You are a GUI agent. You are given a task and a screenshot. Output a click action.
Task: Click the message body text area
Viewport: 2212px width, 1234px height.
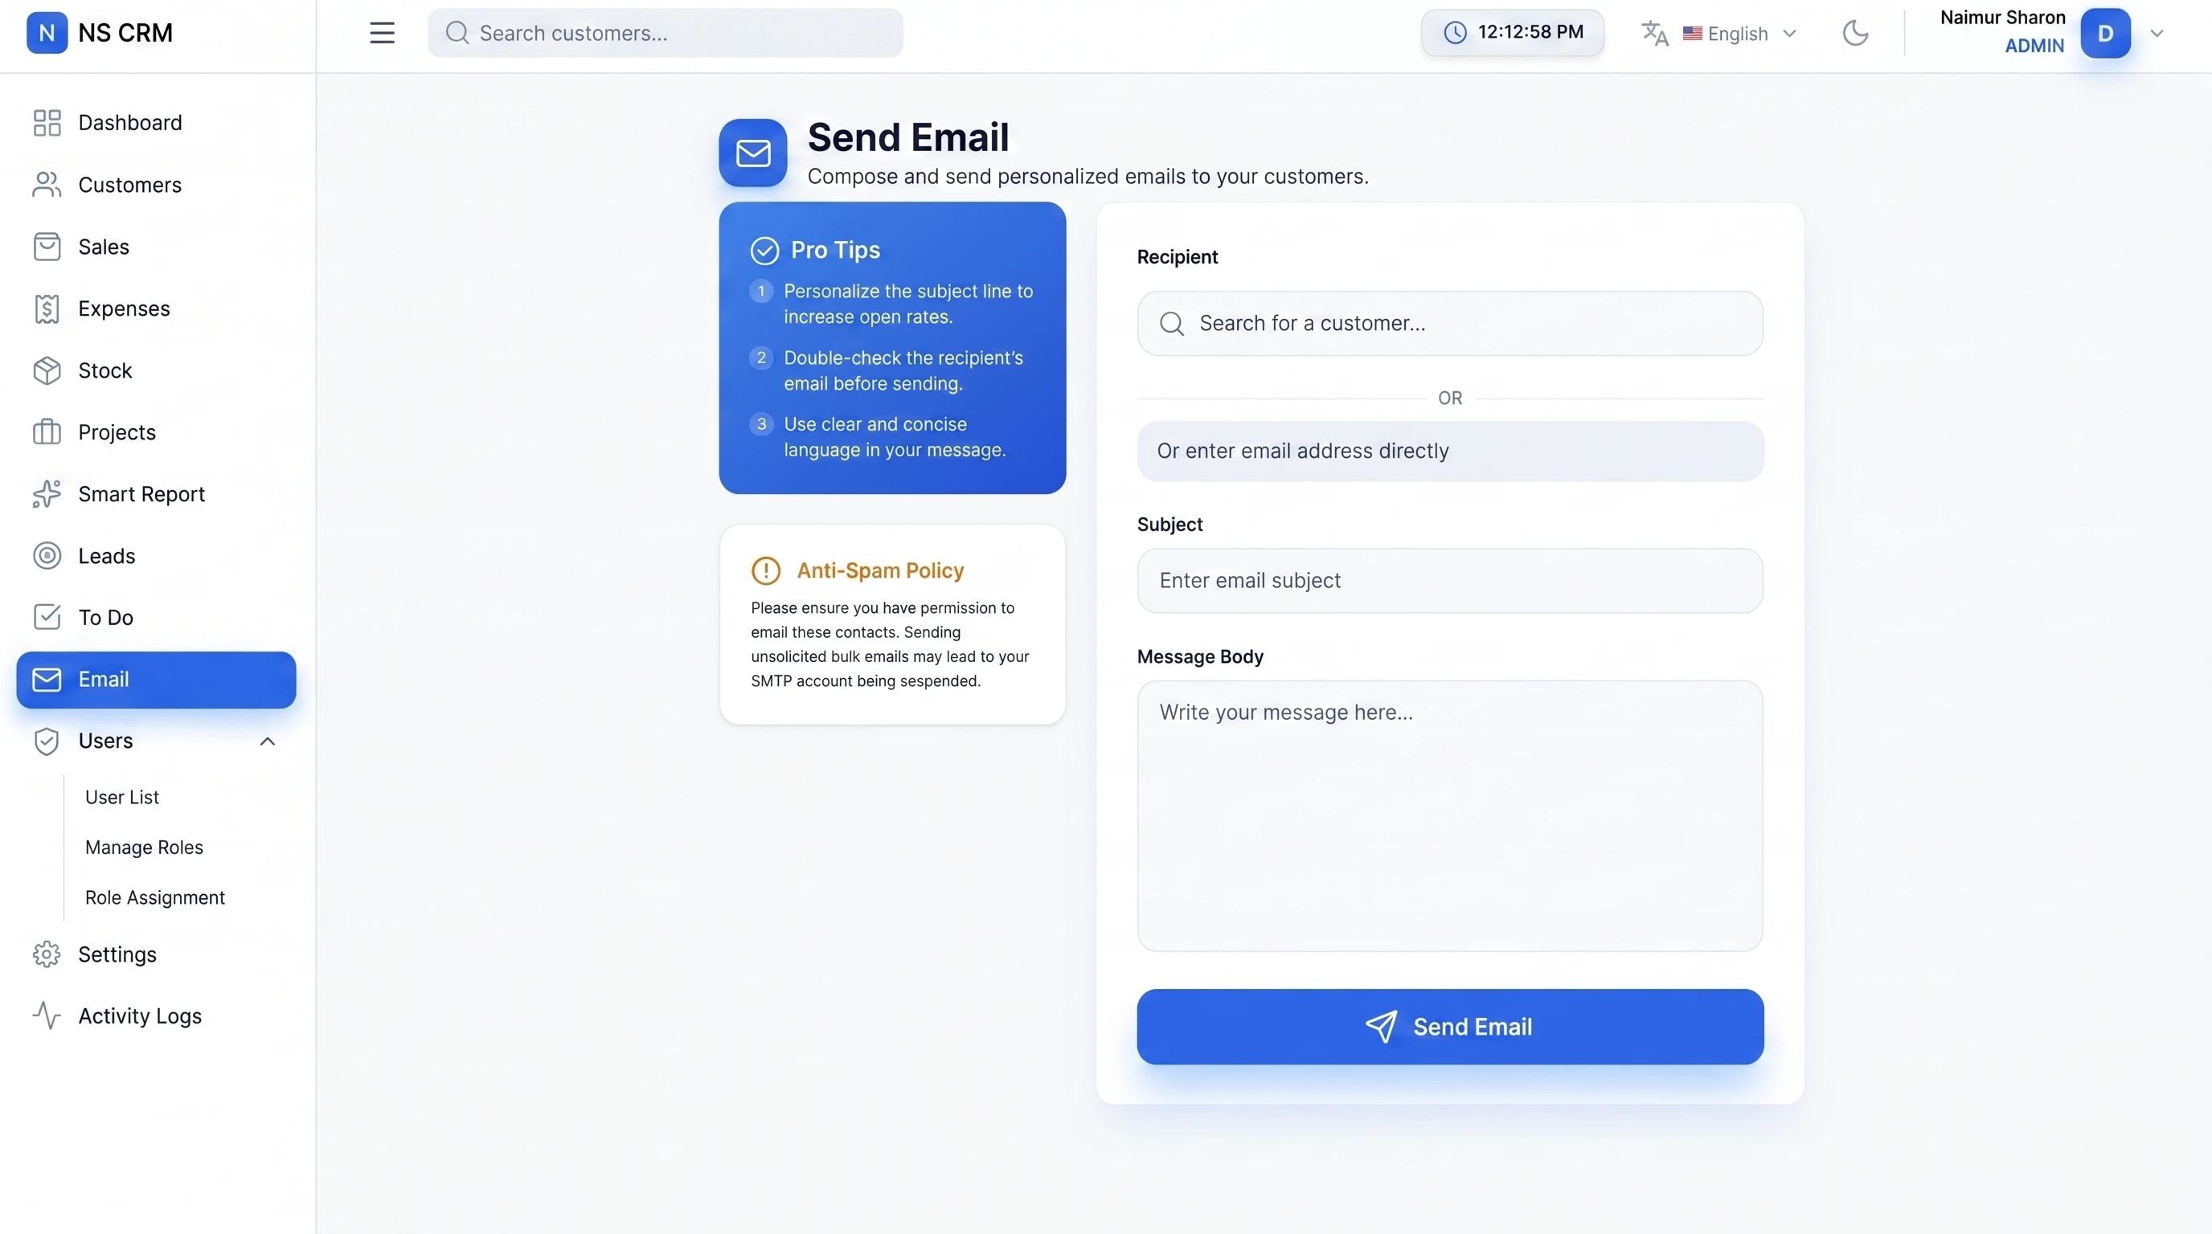click(x=1449, y=816)
